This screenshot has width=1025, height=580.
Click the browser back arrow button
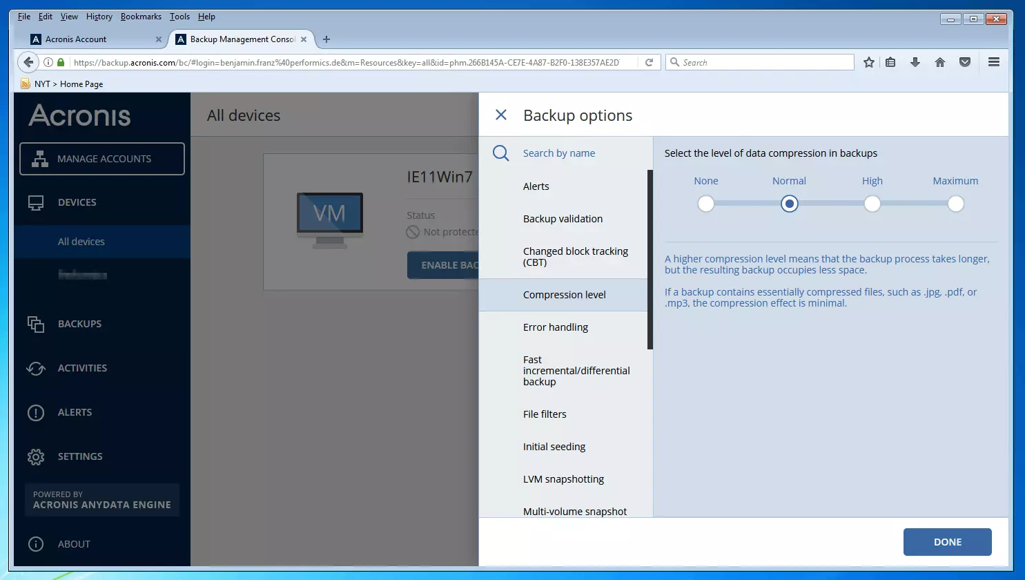coord(28,62)
